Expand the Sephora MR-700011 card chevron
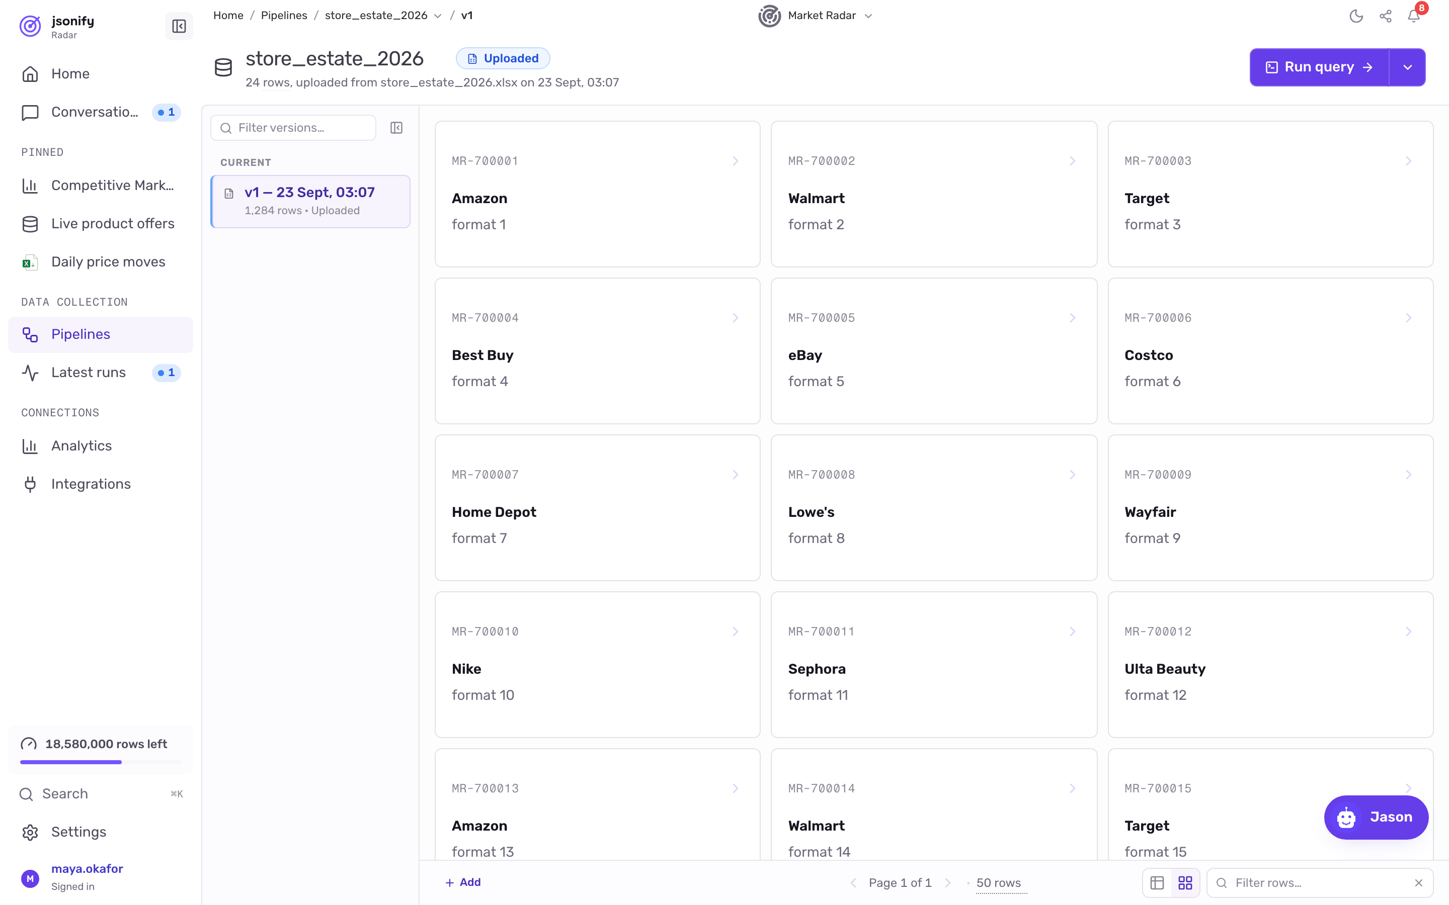This screenshot has width=1449, height=905. 1072,631
